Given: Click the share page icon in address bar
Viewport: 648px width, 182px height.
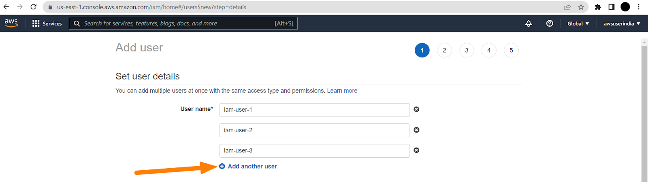Looking at the screenshot, I should pyautogui.click(x=567, y=7).
